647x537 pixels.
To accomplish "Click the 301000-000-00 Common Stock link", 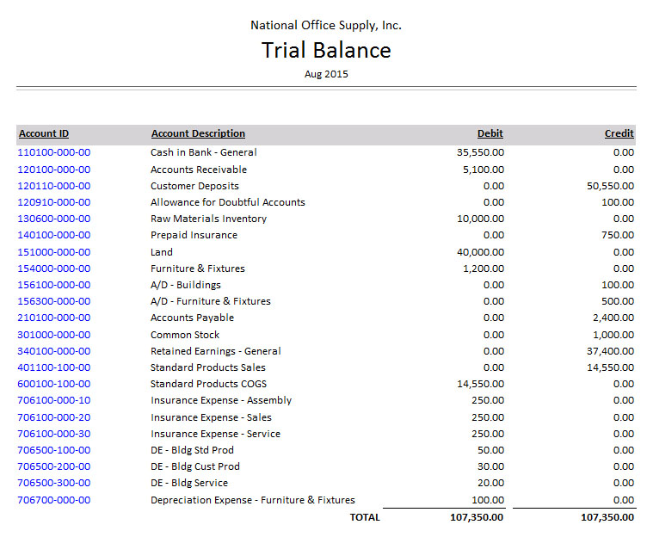I will pyautogui.click(x=53, y=335).
